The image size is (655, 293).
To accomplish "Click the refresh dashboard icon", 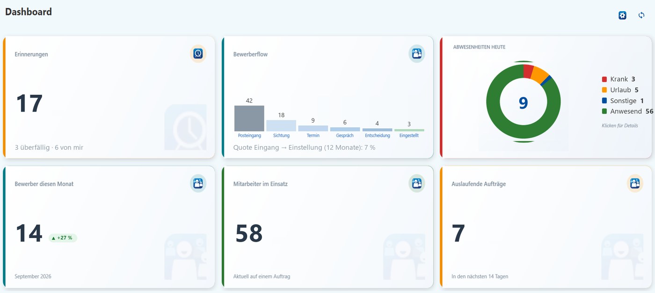I will (x=641, y=15).
